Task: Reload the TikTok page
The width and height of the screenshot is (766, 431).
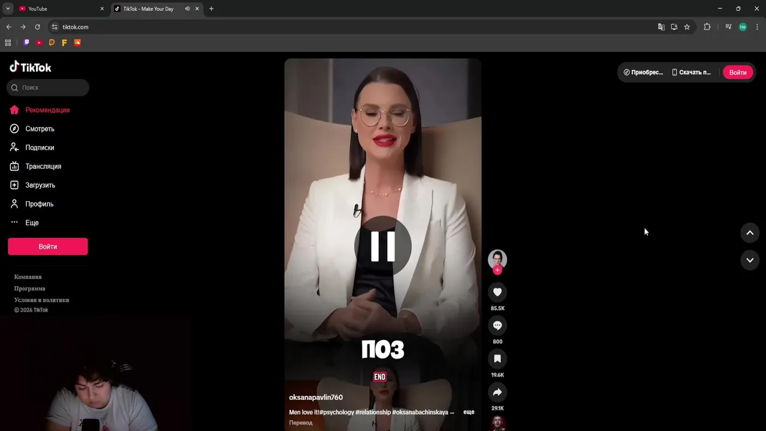Action: coord(37,27)
